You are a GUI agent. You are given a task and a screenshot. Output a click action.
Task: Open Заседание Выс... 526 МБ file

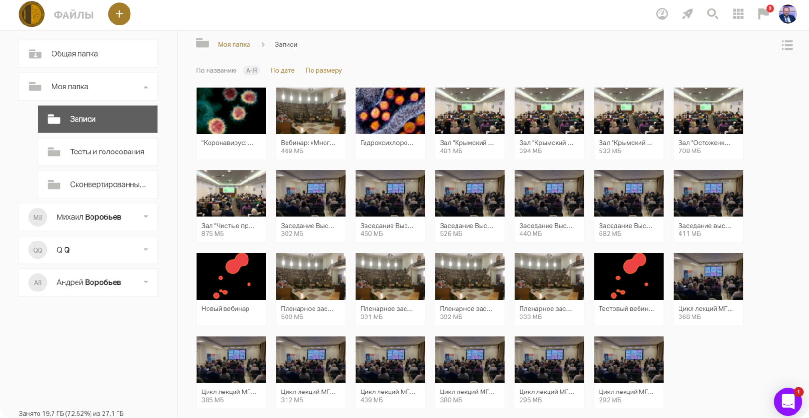coord(470,205)
